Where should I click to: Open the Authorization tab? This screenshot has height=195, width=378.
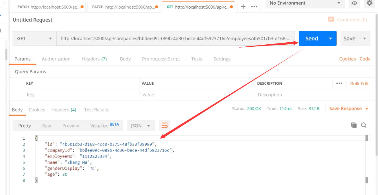[x=56, y=59]
